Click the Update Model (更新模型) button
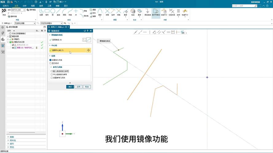The width and height of the screenshot is (273, 153). [x=31, y=10]
